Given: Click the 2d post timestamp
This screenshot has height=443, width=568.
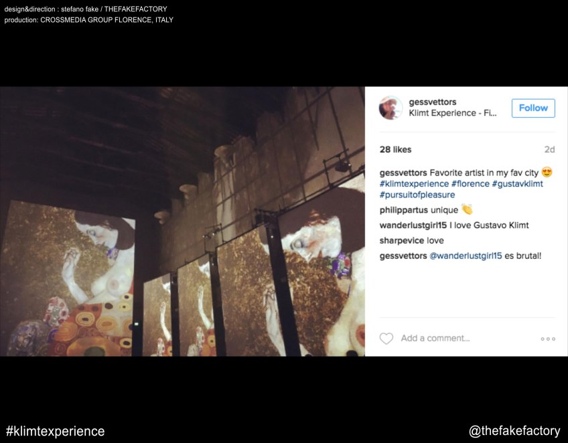Looking at the screenshot, I should [x=549, y=150].
